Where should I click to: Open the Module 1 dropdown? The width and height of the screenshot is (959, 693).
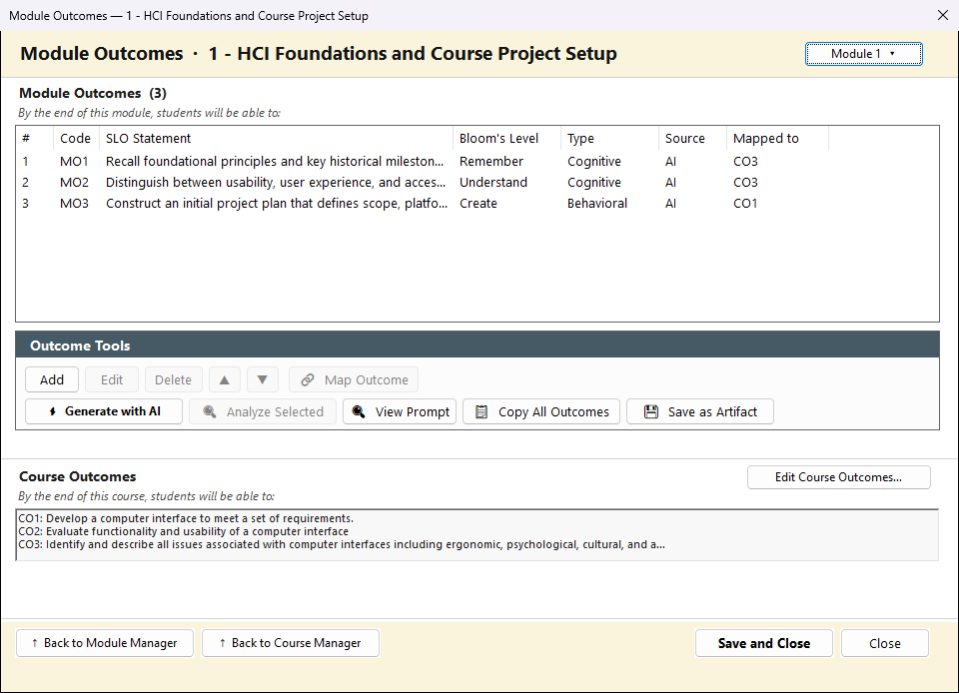[x=863, y=54]
